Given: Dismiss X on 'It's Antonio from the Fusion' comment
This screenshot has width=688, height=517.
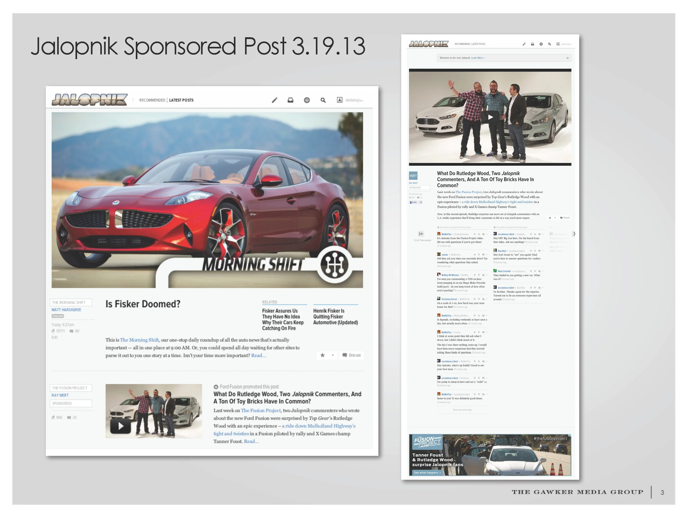Looking at the screenshot, I should click(x=475, y=234).
